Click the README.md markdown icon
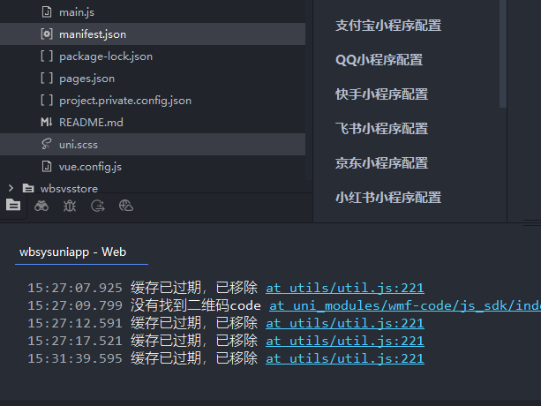The height and width of the screenshot is (406, 541). 47,122
